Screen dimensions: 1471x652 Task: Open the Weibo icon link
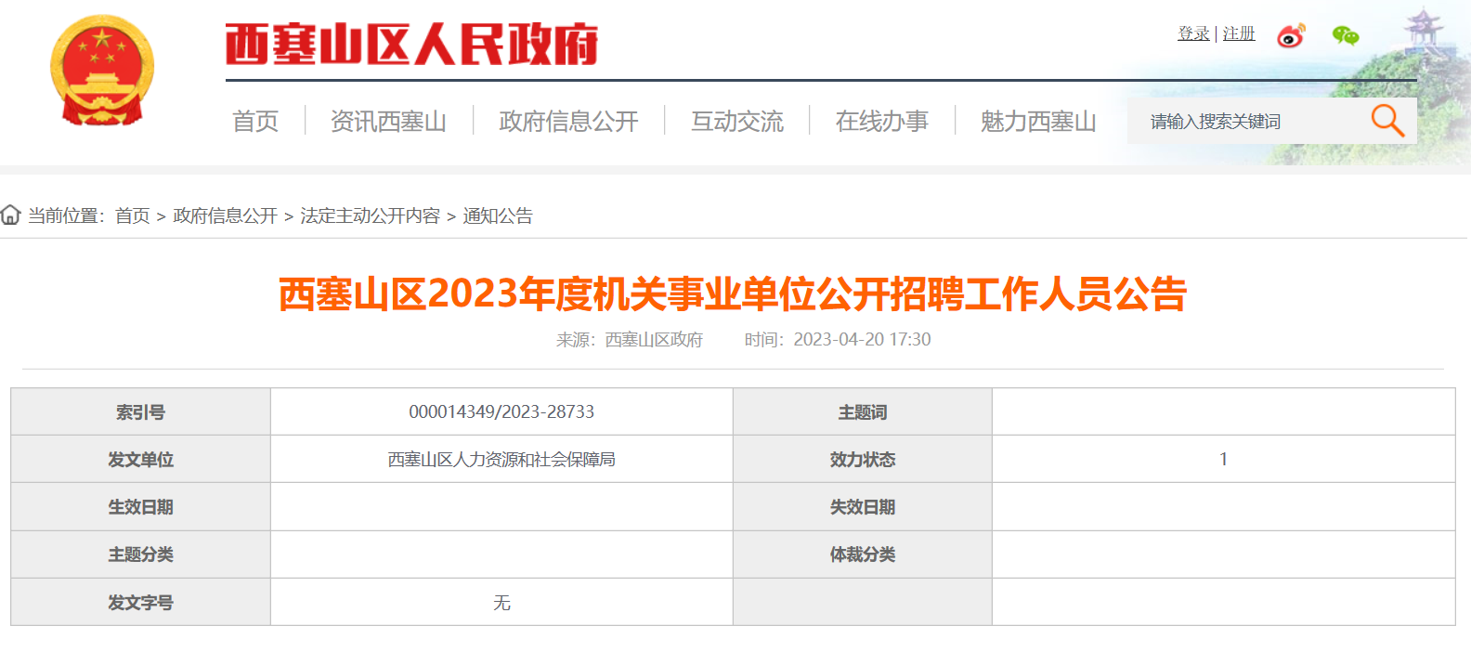1291,35
